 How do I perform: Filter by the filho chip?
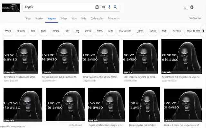[x=33, y=31]
